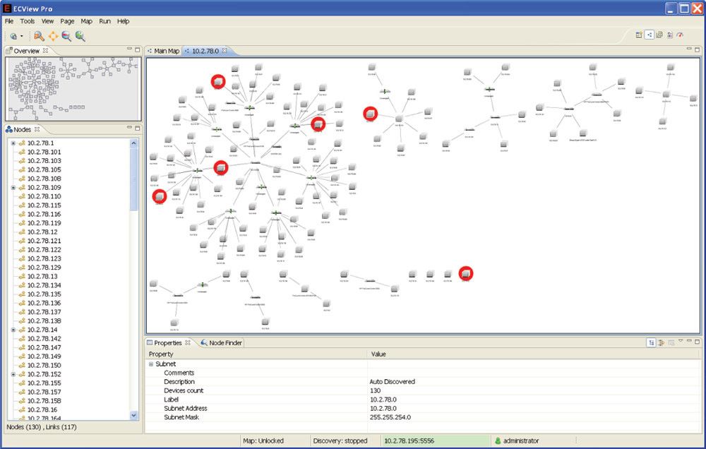Click the Open Perspective window icon
Screen dimensions: 706x449
pyautogui.click(x=638, y=35)
